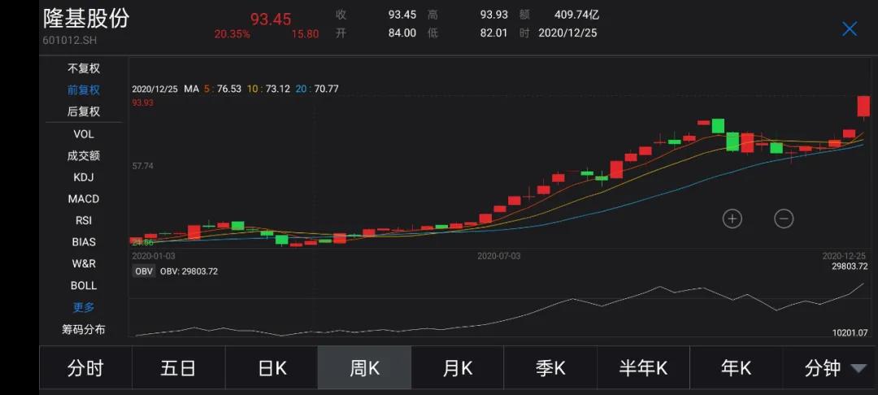Click the 57.74 price axis label
The height and width of the screenshot is (395, 878).
[142, 166]
